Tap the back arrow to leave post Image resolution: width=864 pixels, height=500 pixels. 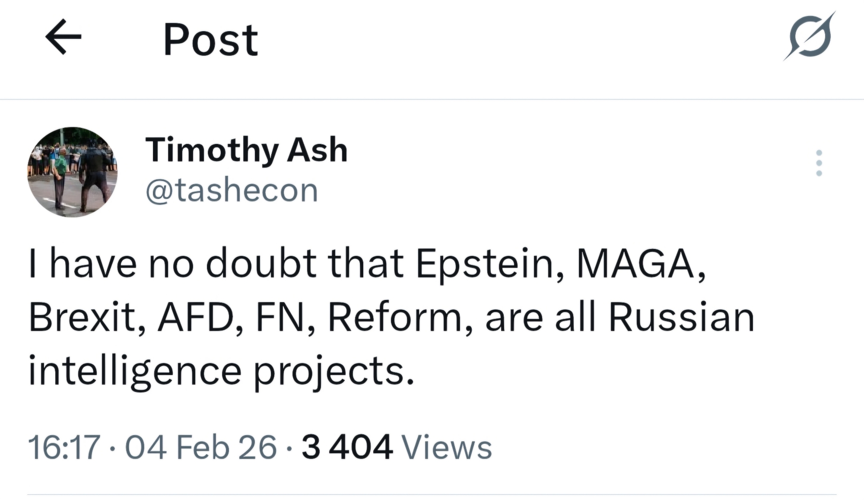click(x=63, y=37)
